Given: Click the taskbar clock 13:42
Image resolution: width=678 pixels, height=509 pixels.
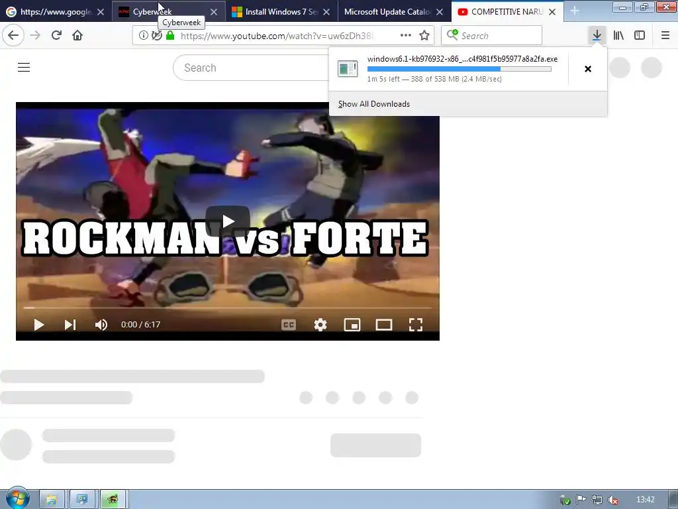Looking at the screenshot, I should point(645,500).
